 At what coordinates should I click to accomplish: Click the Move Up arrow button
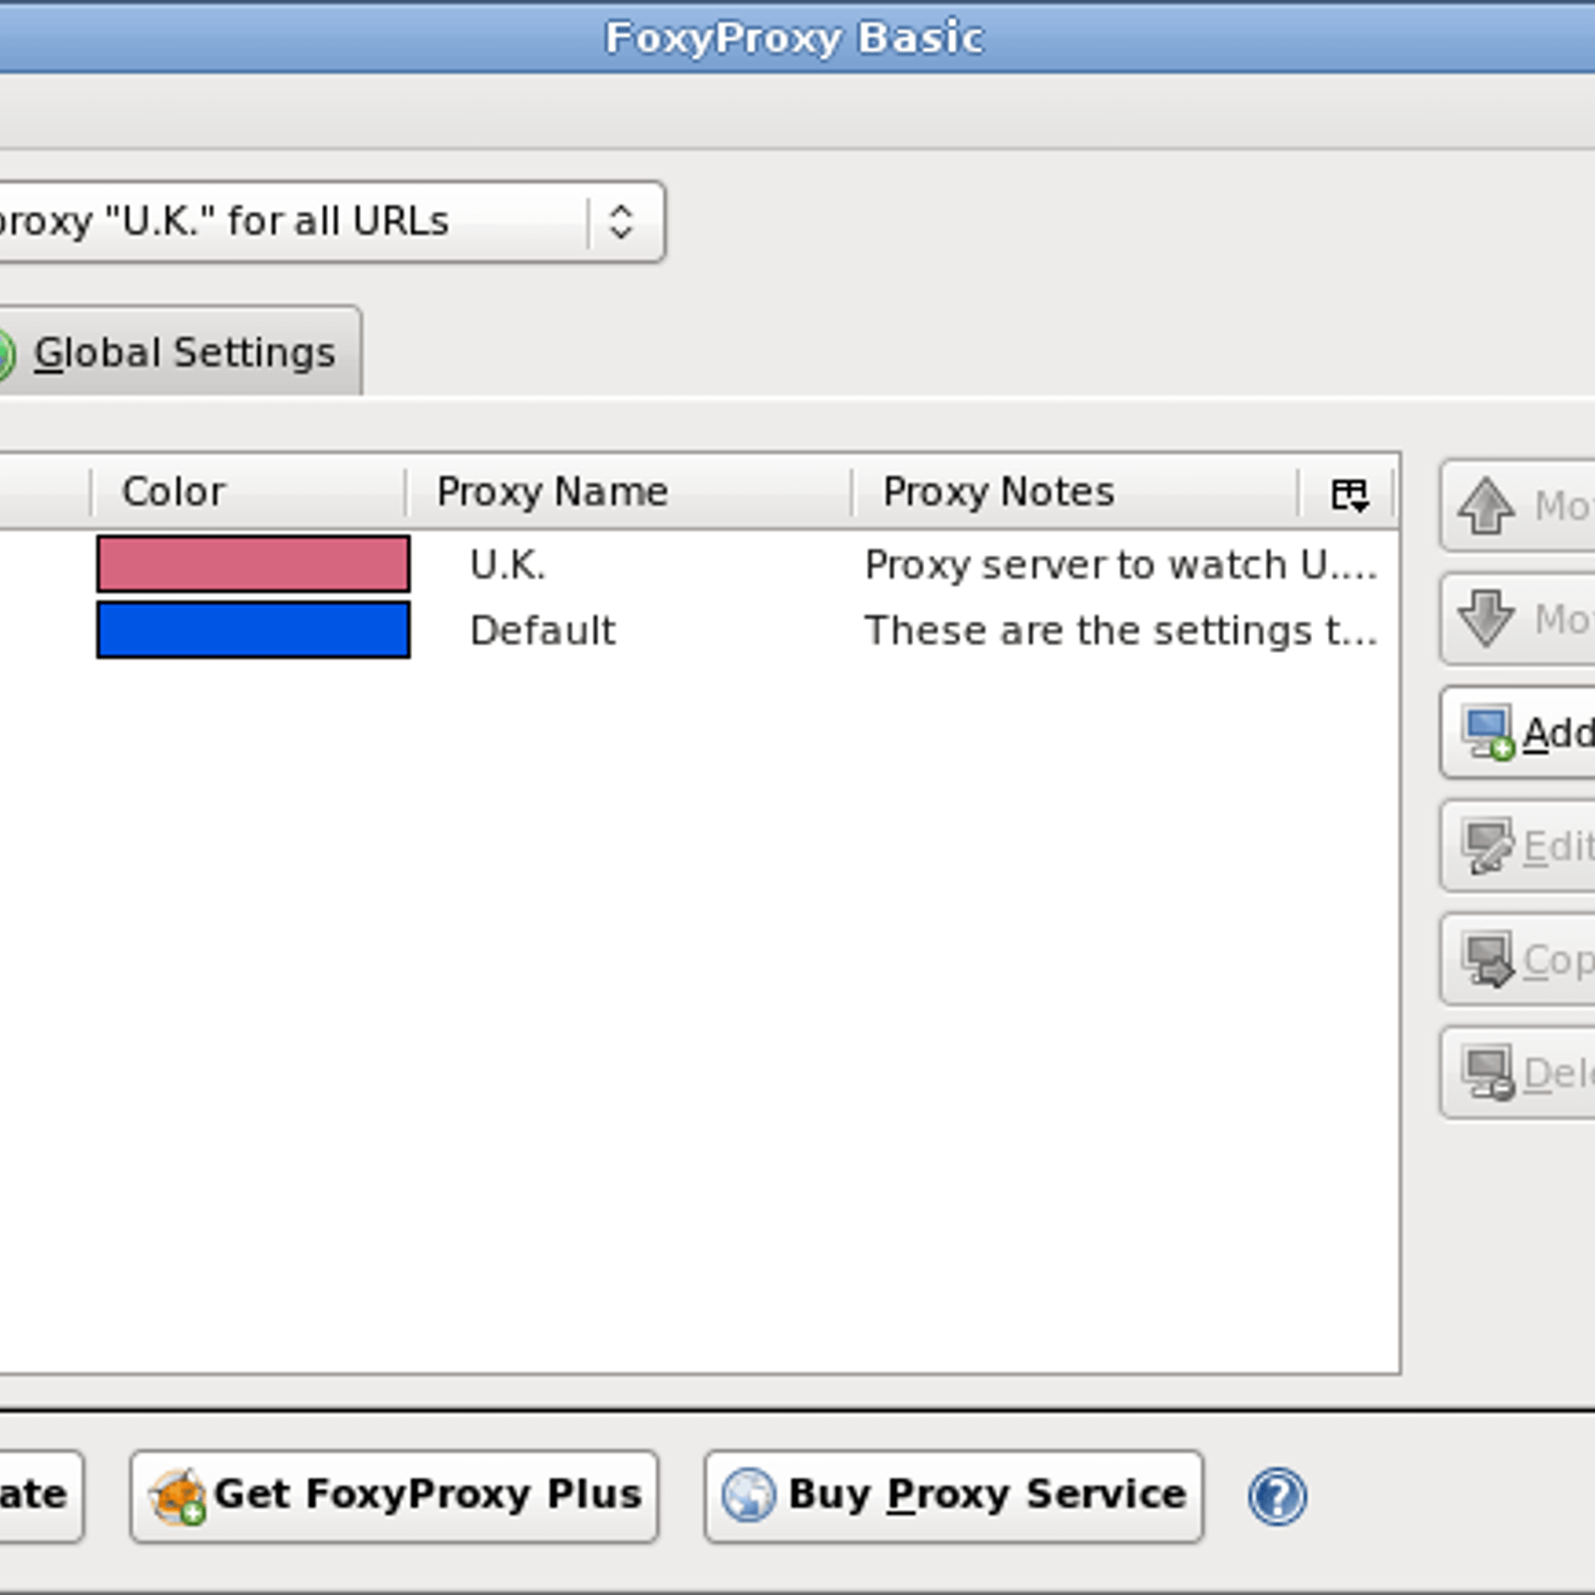coord(1517,506)
